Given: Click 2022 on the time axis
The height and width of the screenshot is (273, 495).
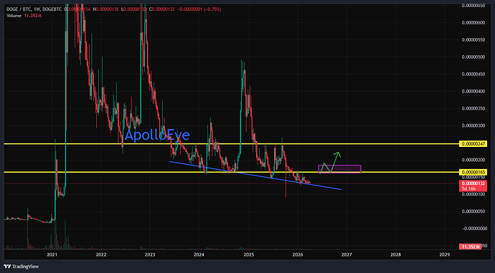Looking at the screenshot, I should 101,254.
